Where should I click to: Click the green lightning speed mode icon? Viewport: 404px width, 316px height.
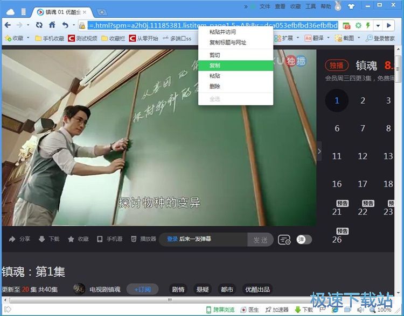[368, 25]
